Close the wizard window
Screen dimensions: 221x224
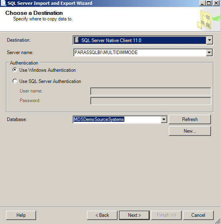216,3
